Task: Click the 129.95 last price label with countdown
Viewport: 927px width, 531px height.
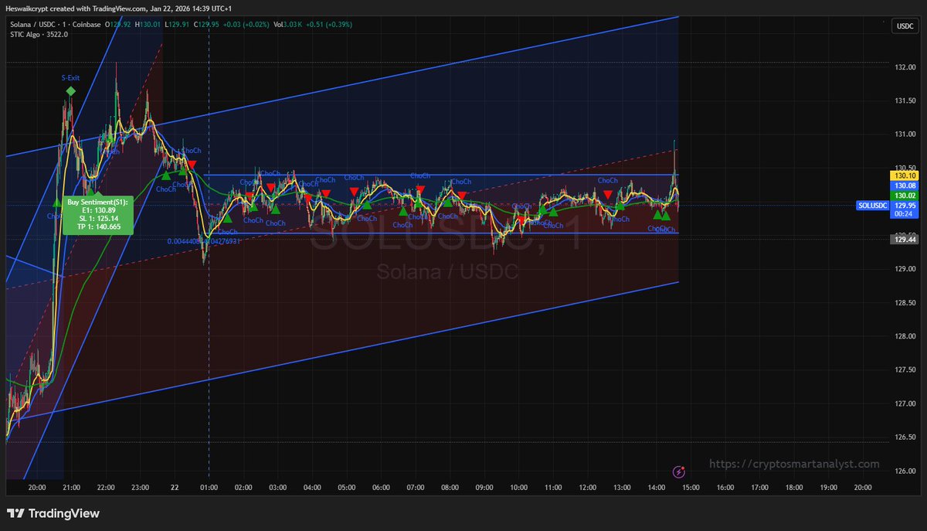Action: pos(904,210)
